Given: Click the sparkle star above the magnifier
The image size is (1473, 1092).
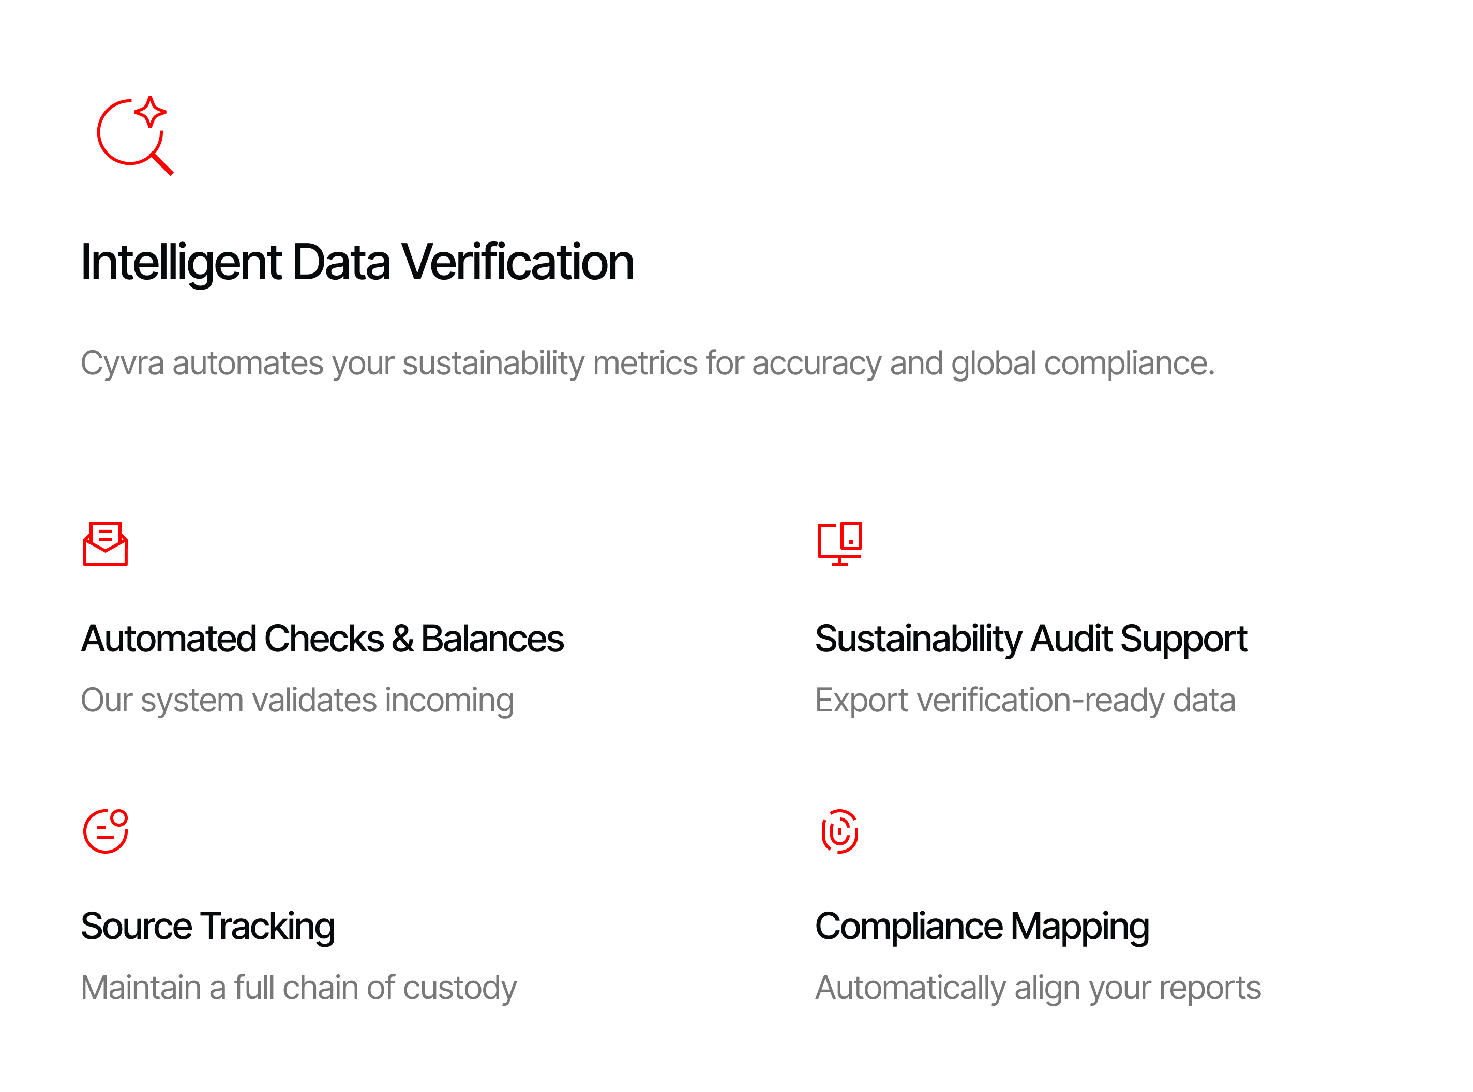Looking at the screenshot, I should click(x=150, y=111).
